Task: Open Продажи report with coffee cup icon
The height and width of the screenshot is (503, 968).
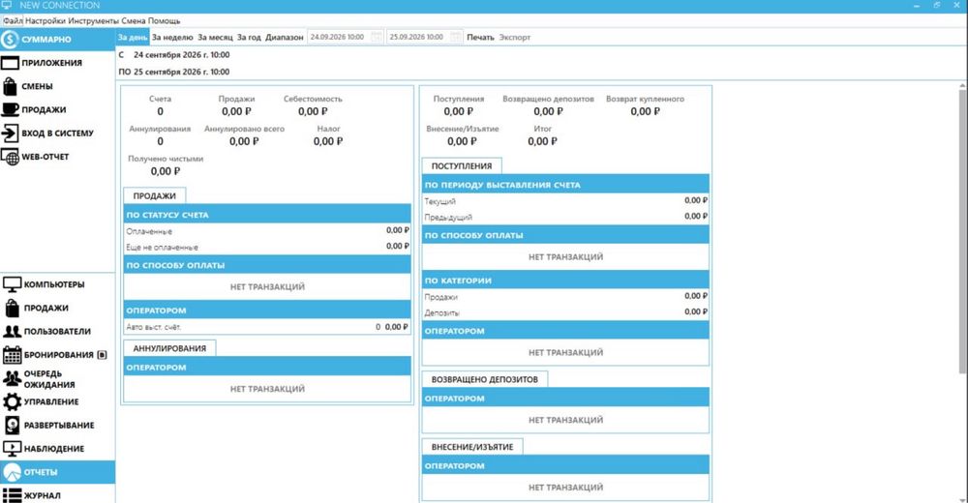Action: [x=57, y=110]
